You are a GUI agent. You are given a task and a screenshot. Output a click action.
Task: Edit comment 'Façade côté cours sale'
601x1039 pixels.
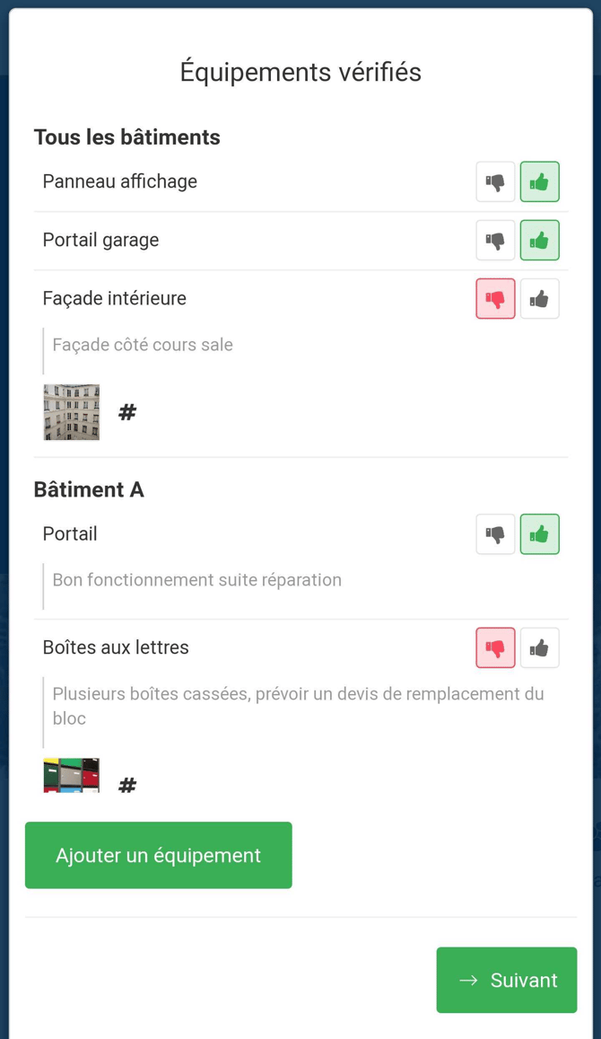(143, 345)
